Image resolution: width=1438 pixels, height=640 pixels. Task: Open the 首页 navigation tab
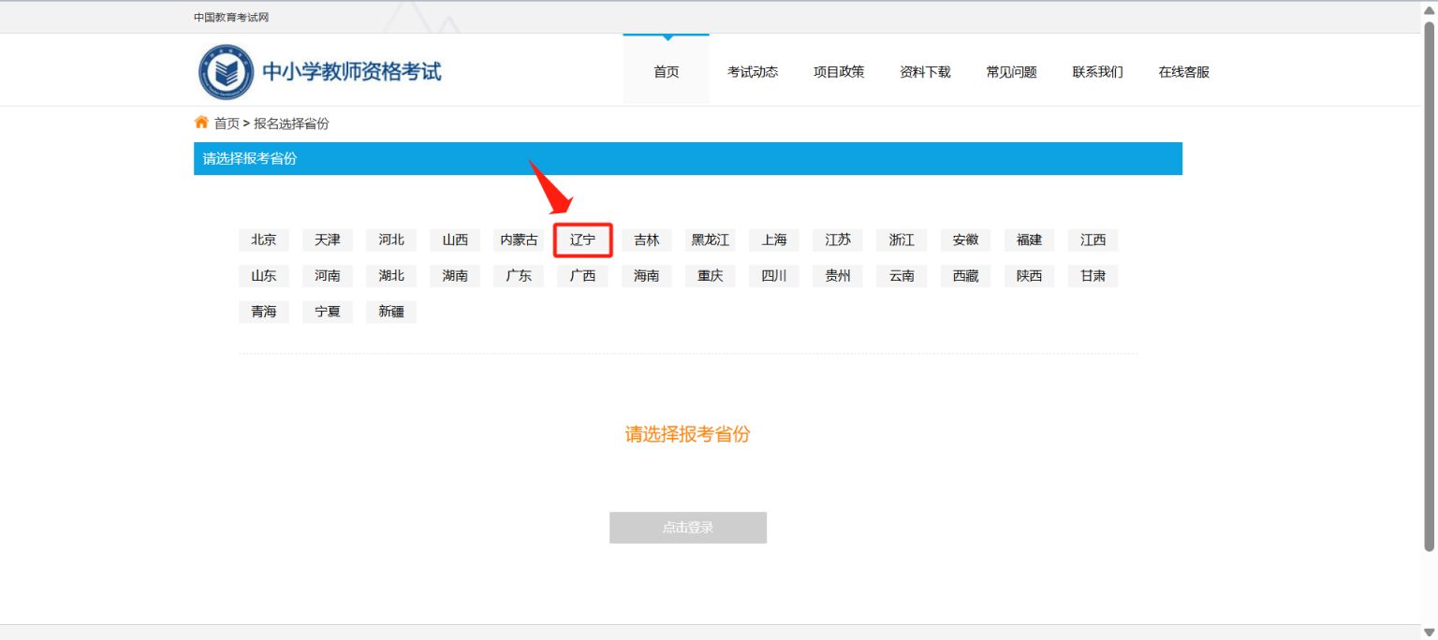(x=666, y=72)
